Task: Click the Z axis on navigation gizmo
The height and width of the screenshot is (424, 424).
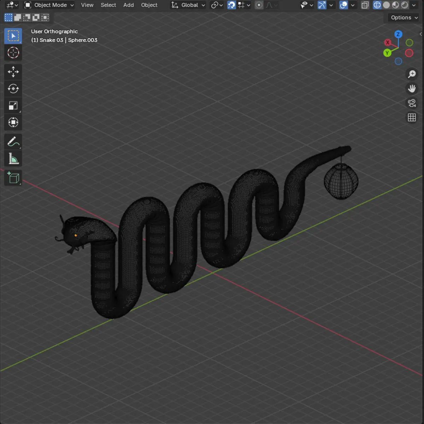Action: [x=398, y=34]
